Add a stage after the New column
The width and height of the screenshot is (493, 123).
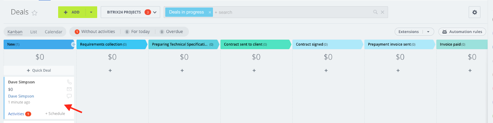pyautogui.click(x=73, y=44)
